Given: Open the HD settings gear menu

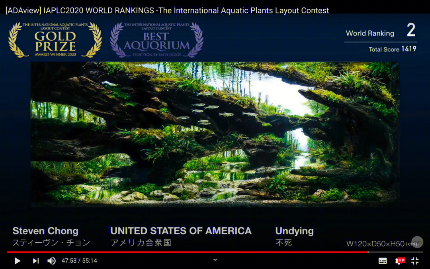Looking at the screenshot, I should coord(400,261).
